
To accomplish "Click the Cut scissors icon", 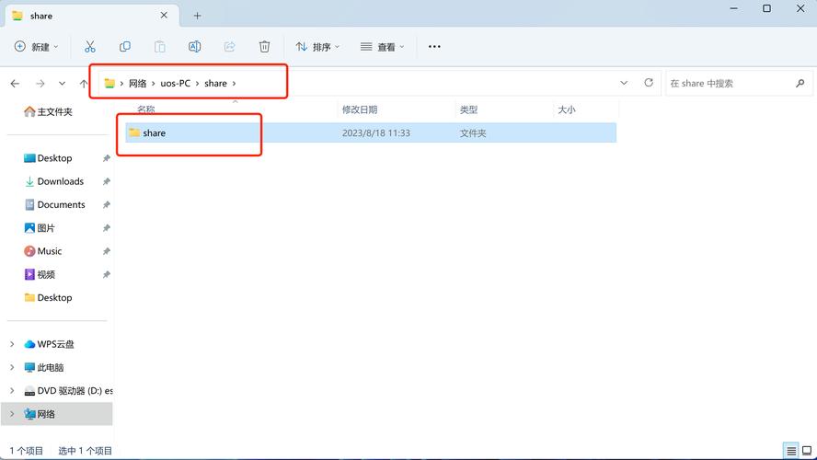I will coord(89,47).
